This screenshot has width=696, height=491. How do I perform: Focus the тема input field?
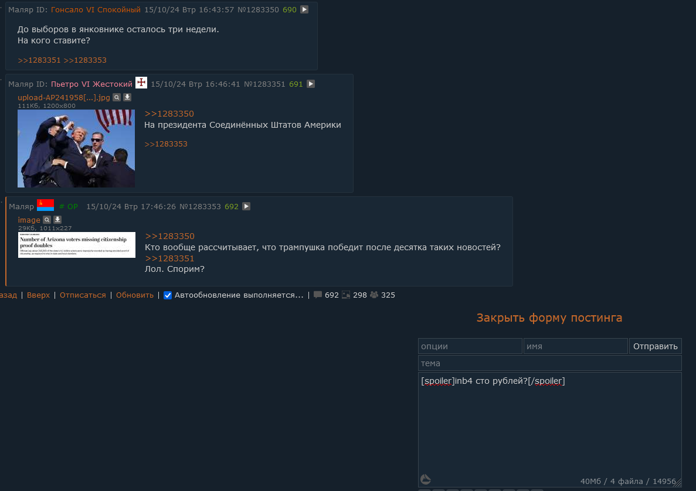(x=549, y=363)
